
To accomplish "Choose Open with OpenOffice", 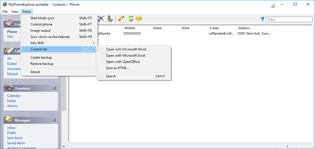I will [133, 61].
